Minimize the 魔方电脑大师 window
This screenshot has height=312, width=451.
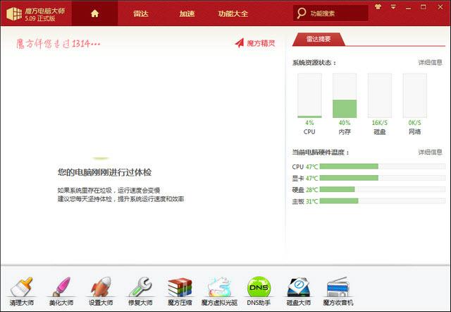408,7
